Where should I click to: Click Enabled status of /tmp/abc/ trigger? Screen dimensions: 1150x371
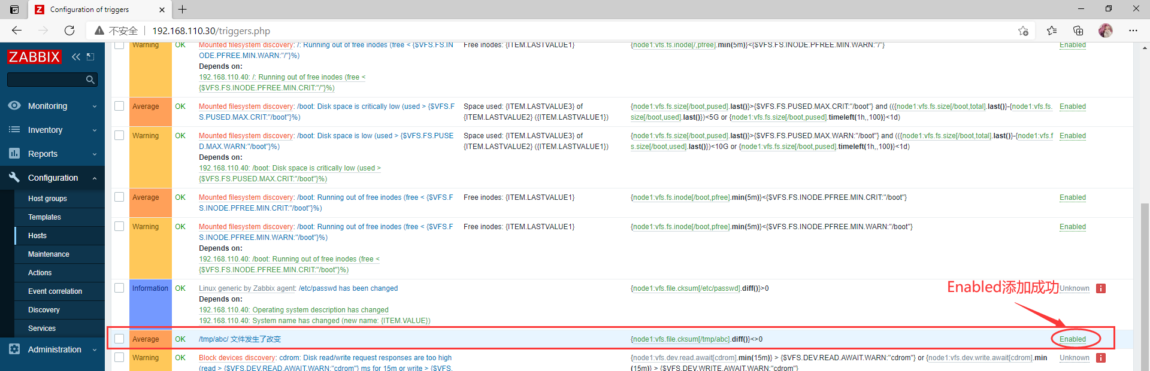pos(1072,339)
